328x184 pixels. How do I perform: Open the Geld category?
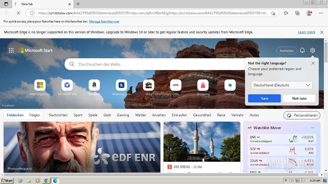pyautogui.click(x=107, y=115)
